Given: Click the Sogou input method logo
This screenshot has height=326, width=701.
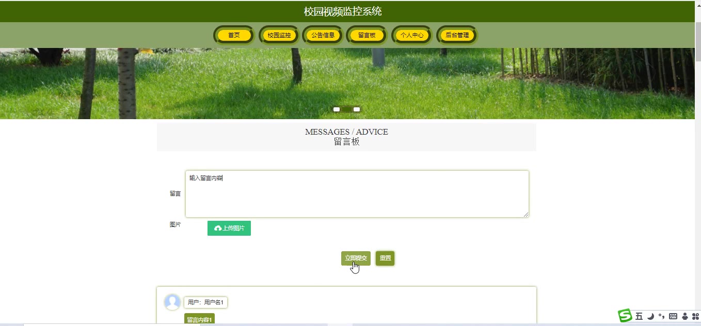Looking at the screenshot, I should 625,316.
